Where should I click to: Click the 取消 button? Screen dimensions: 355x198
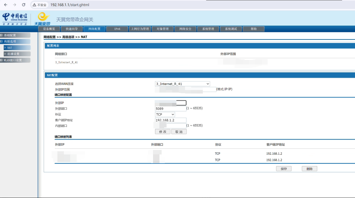coord(179,132)
